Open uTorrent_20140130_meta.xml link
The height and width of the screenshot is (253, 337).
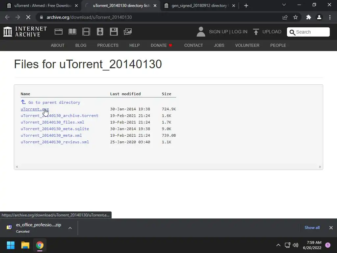point(51,135)
